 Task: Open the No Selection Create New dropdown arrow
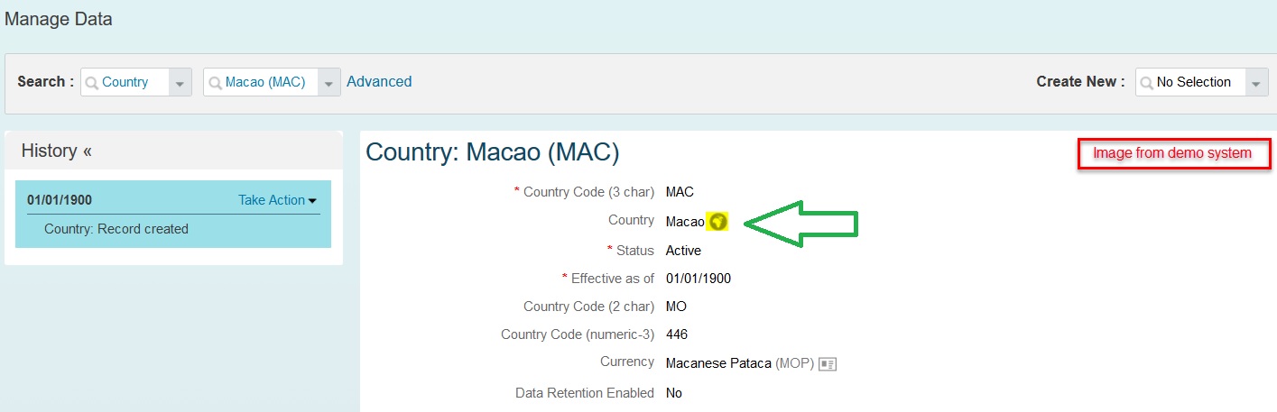click(x=1257, y=83)
